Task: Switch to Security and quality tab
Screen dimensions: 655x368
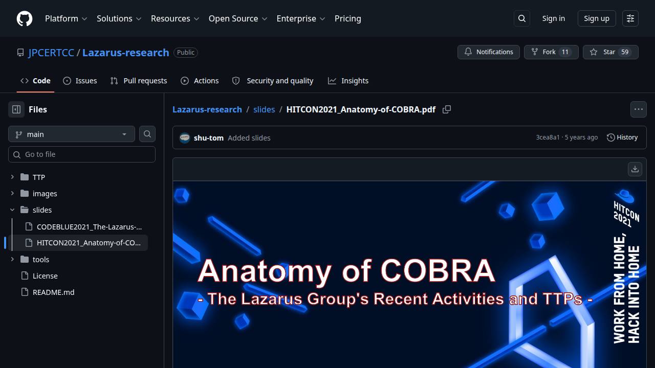Action: 273,81
